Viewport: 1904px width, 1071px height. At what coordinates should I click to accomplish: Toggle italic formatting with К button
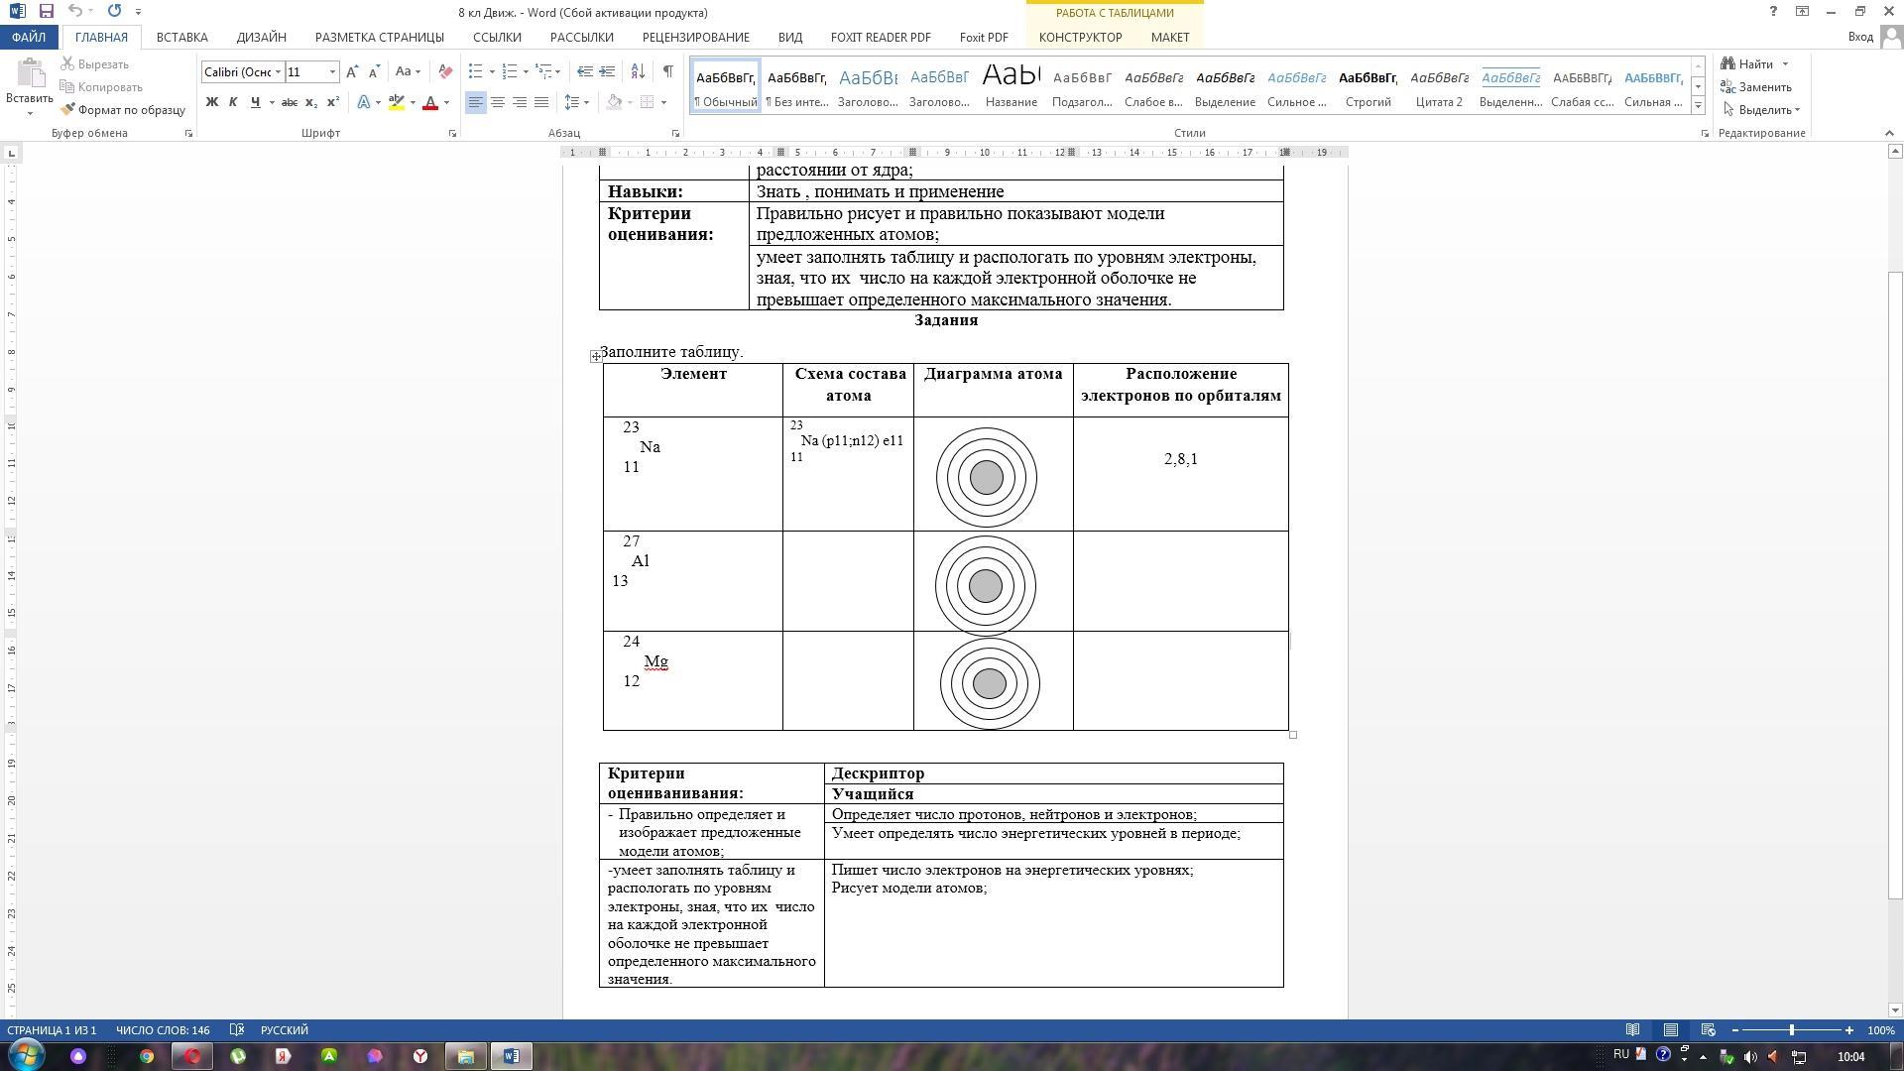pos(233,102)
